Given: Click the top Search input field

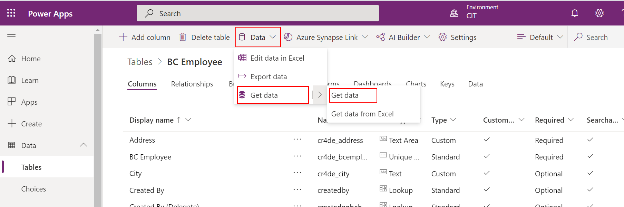Looking at the screenshot, I should click(258, 13).
